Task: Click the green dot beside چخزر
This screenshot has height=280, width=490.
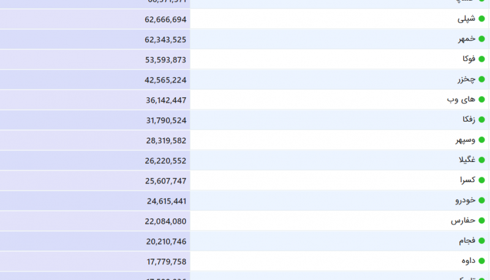Action: (481, 79)
